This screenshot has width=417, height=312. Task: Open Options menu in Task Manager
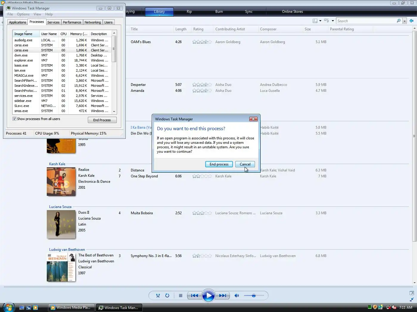(x=23, y=14)
